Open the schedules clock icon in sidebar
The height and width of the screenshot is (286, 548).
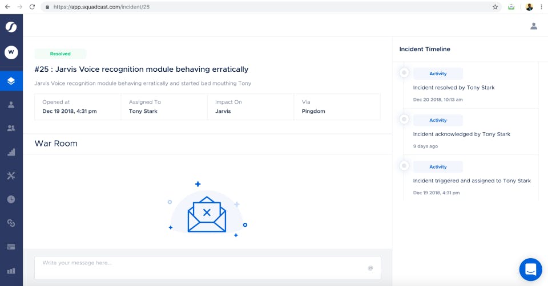pos(11,199)
